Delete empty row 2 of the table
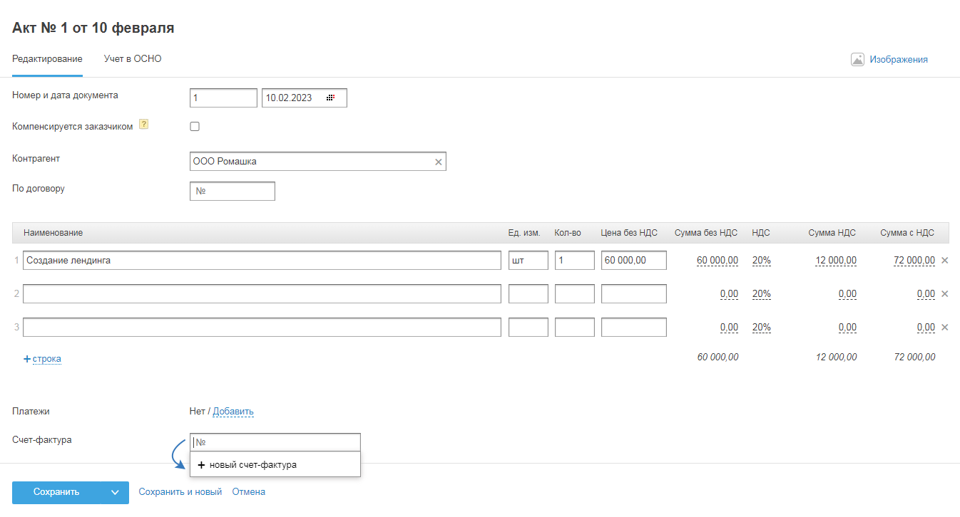This screenshot has width=960, height=517. (x=944, y=294)
